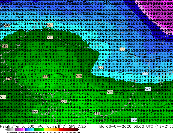The width and height of the screenshot is (173, 133).
Task: Select the darkest maroon swatch near 54
Action: [77, 129]
